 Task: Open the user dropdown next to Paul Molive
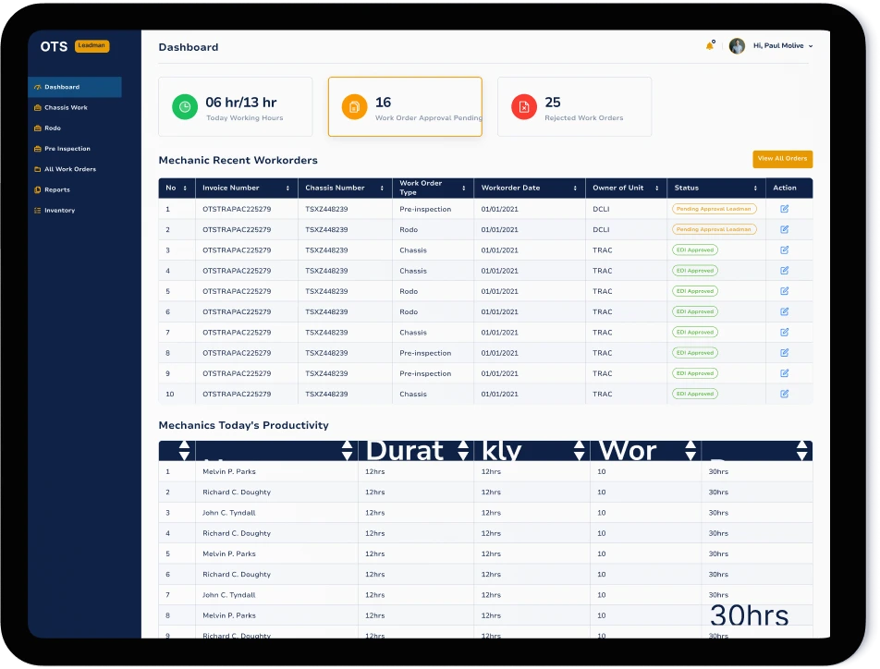811,46
